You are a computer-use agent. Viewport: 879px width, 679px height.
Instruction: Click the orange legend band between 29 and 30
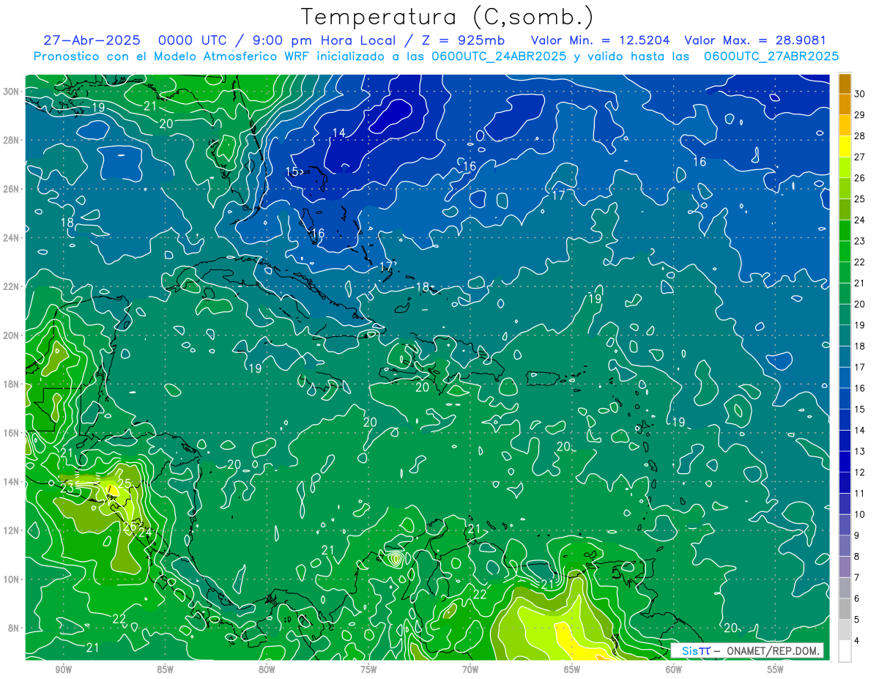click(x=845, y=104)
